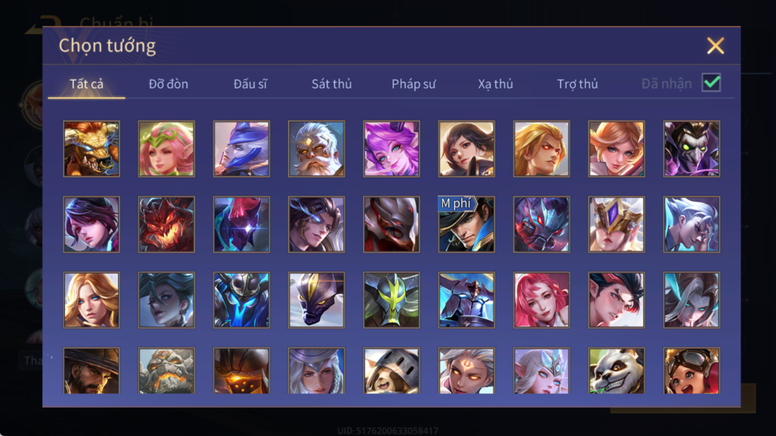Select the panda hero chewing bamboo
Viewport: 776px width, 436px height.
[x=616, y=371]
